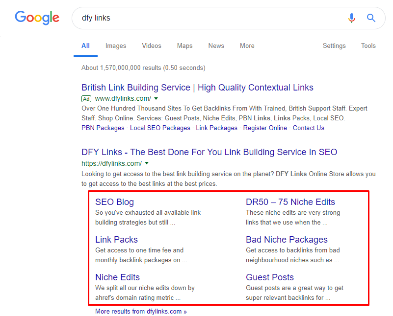Click the blue magnifier search icon
The width and height of the screenshot is (393, 316).
371,18
